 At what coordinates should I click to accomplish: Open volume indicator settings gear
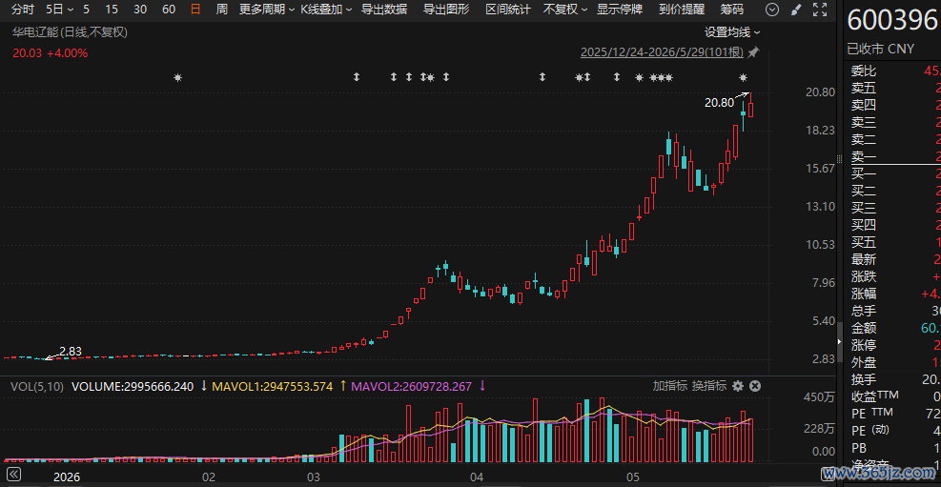click(738, 386)
